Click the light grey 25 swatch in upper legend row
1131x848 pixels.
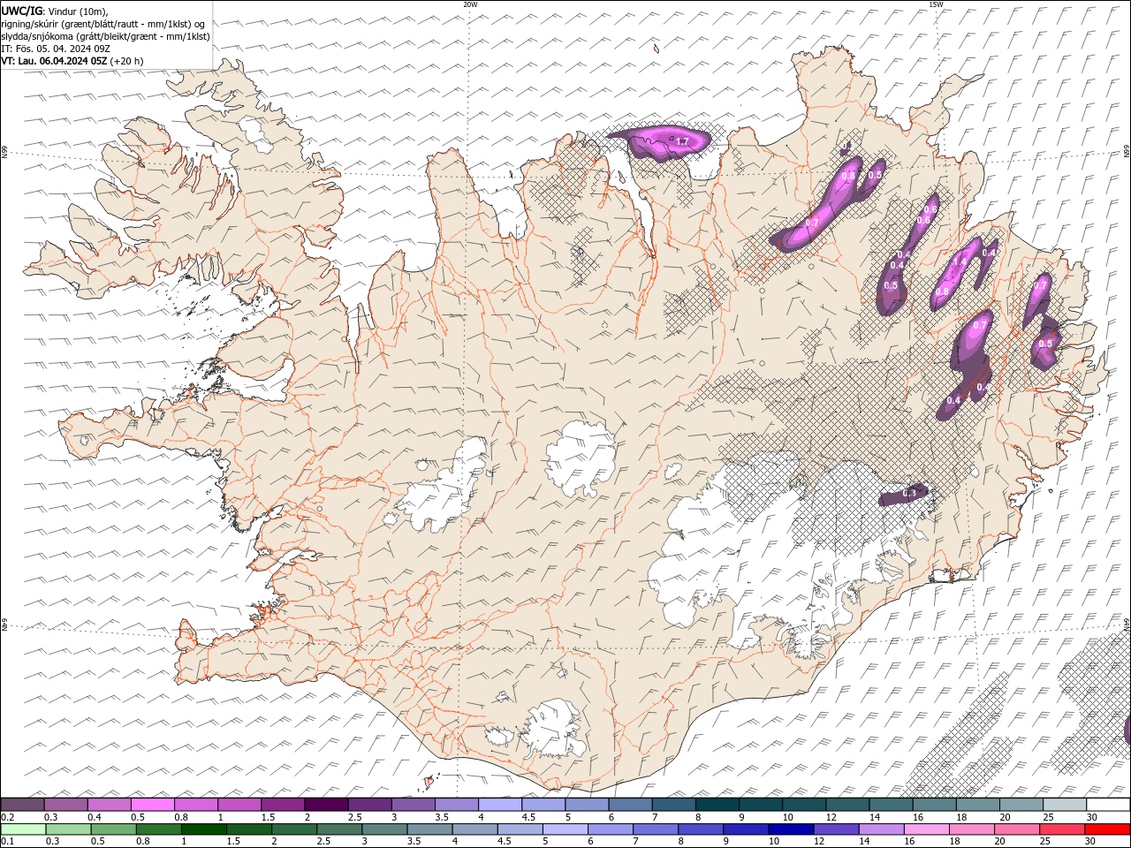click(x=1064, y=805)
